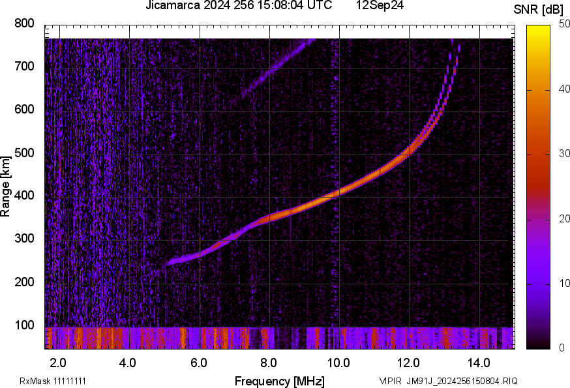Click the 'RxMask 11111111' footer text
This screenshot has height=388, width=570.
[53, 381]
